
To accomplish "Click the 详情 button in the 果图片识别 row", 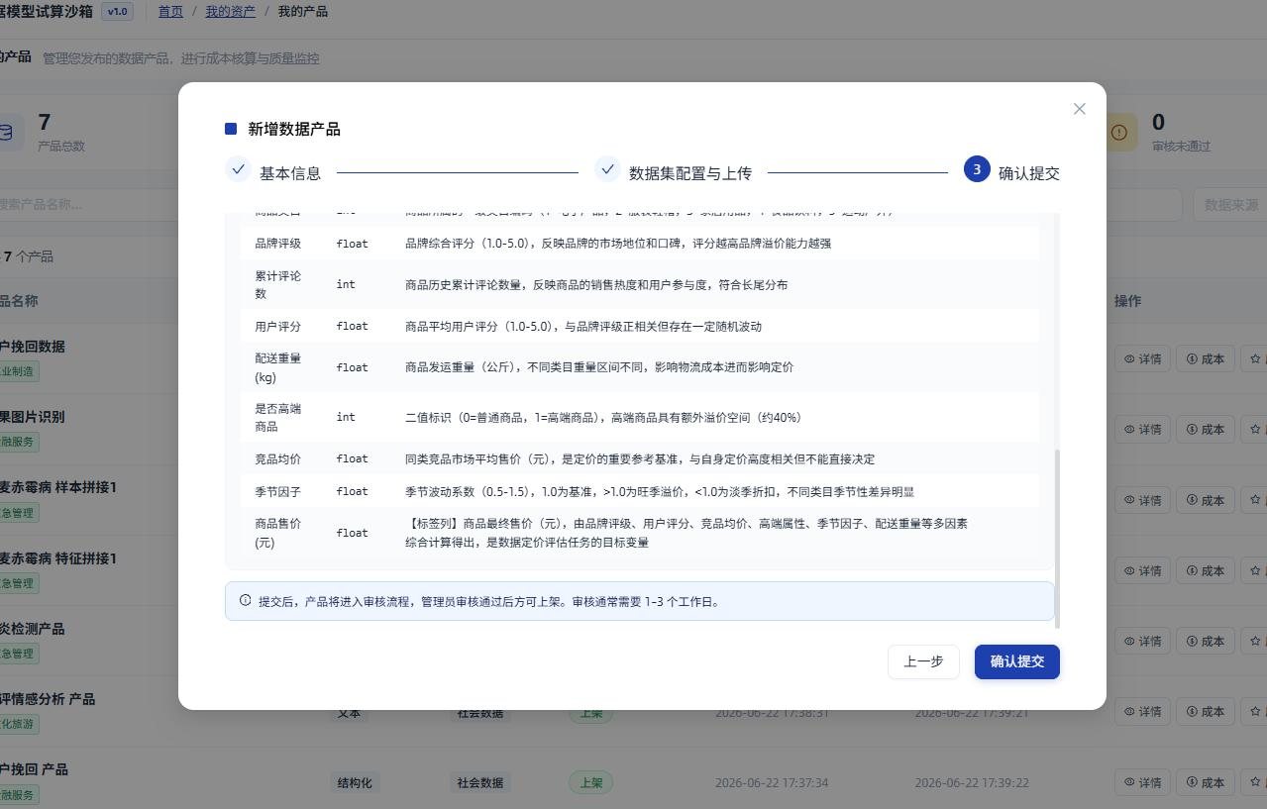I will pos(1142,429).
